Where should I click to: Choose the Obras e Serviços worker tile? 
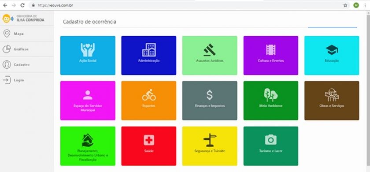pyautogui.click(x=332, y=101)
